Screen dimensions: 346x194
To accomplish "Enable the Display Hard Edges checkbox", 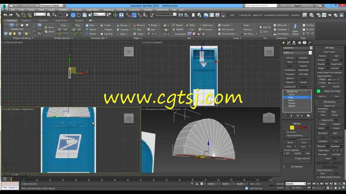I will click(x=322, y=91).
